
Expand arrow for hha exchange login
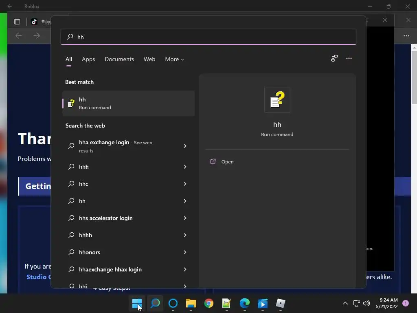click(185, 146)
